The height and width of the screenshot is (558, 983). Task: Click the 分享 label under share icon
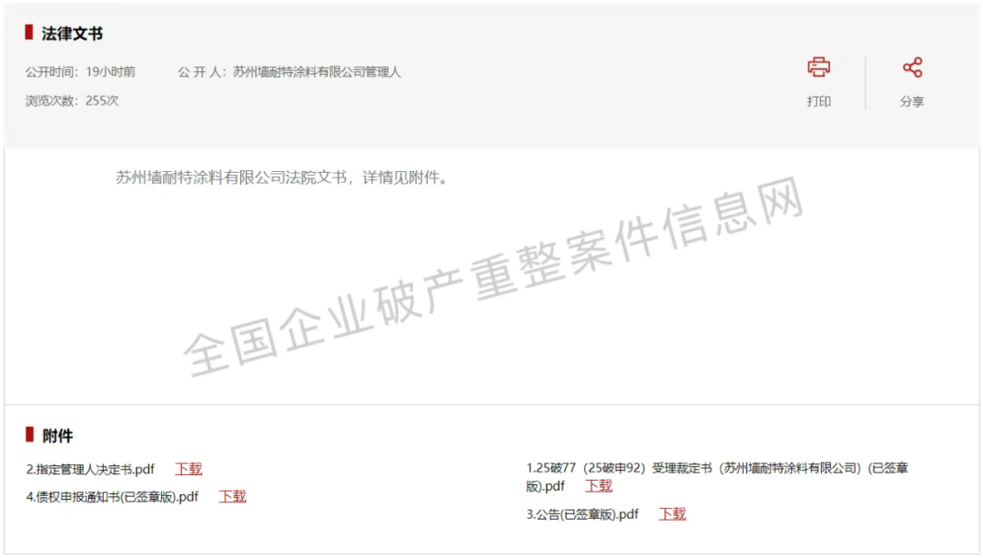pos(912,102)
